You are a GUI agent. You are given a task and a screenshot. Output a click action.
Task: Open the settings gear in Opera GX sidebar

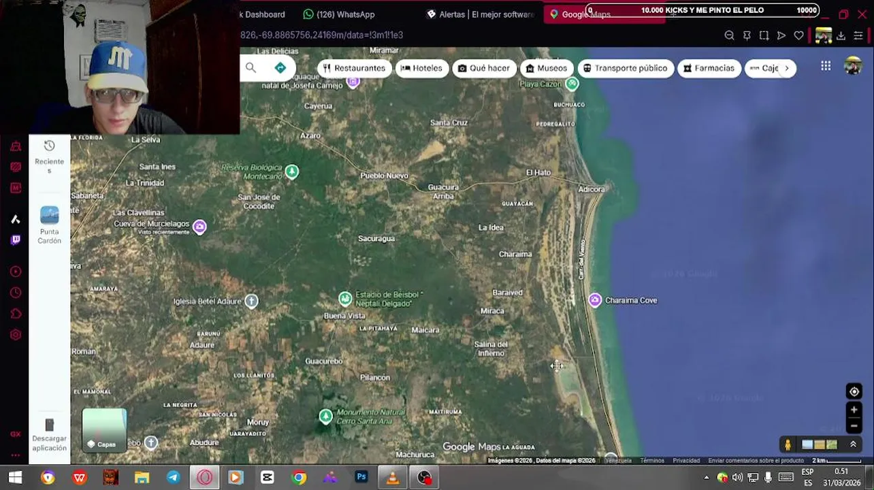point(15,335)
